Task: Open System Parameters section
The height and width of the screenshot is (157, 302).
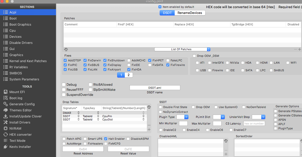Action: coord(28,79)
